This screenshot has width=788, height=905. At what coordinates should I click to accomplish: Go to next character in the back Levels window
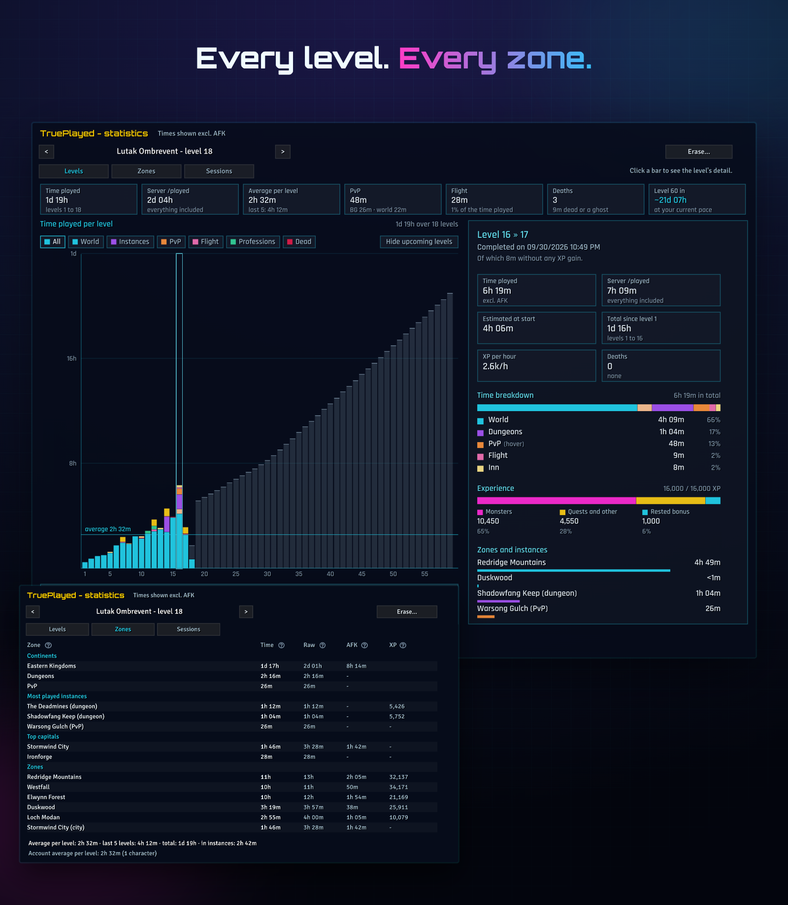(x=283, y=152)
